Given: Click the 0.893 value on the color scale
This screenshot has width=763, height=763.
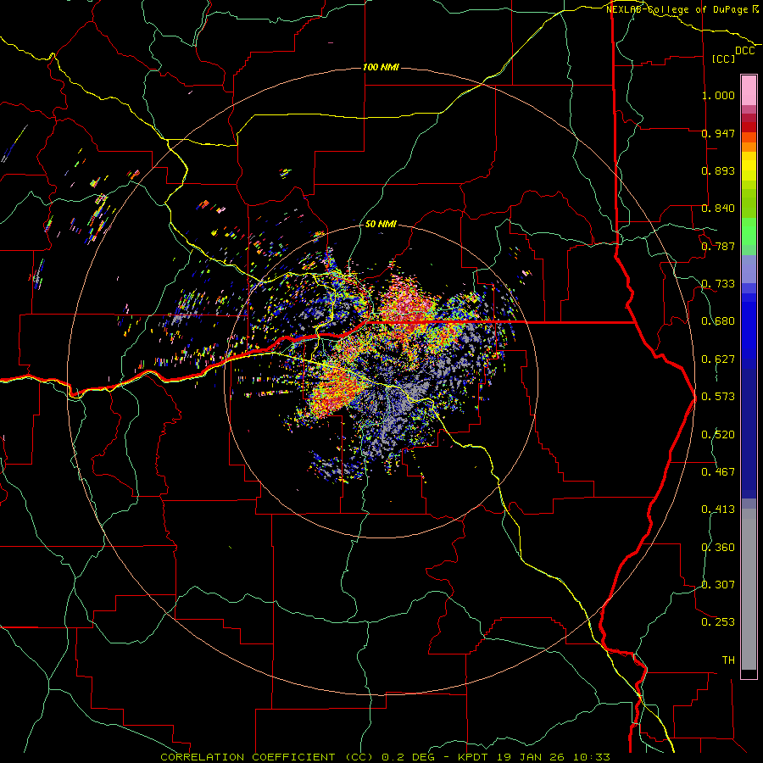Looking at the screenshot, I should point(718,170).
